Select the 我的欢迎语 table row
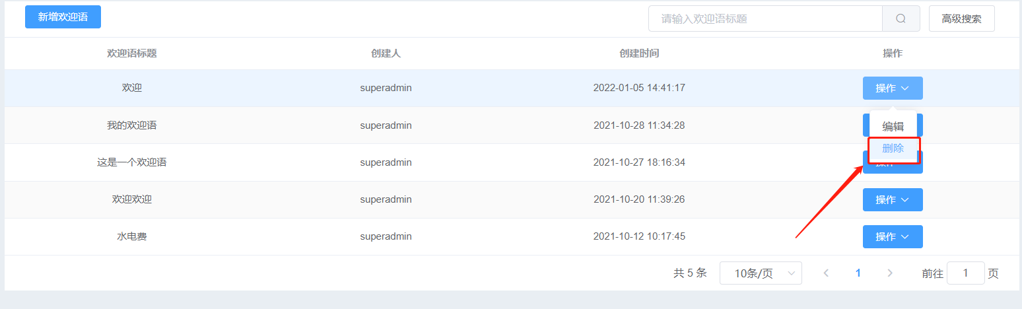Image resolution: width=1022 pixels, height=309 pixels. 512,125
